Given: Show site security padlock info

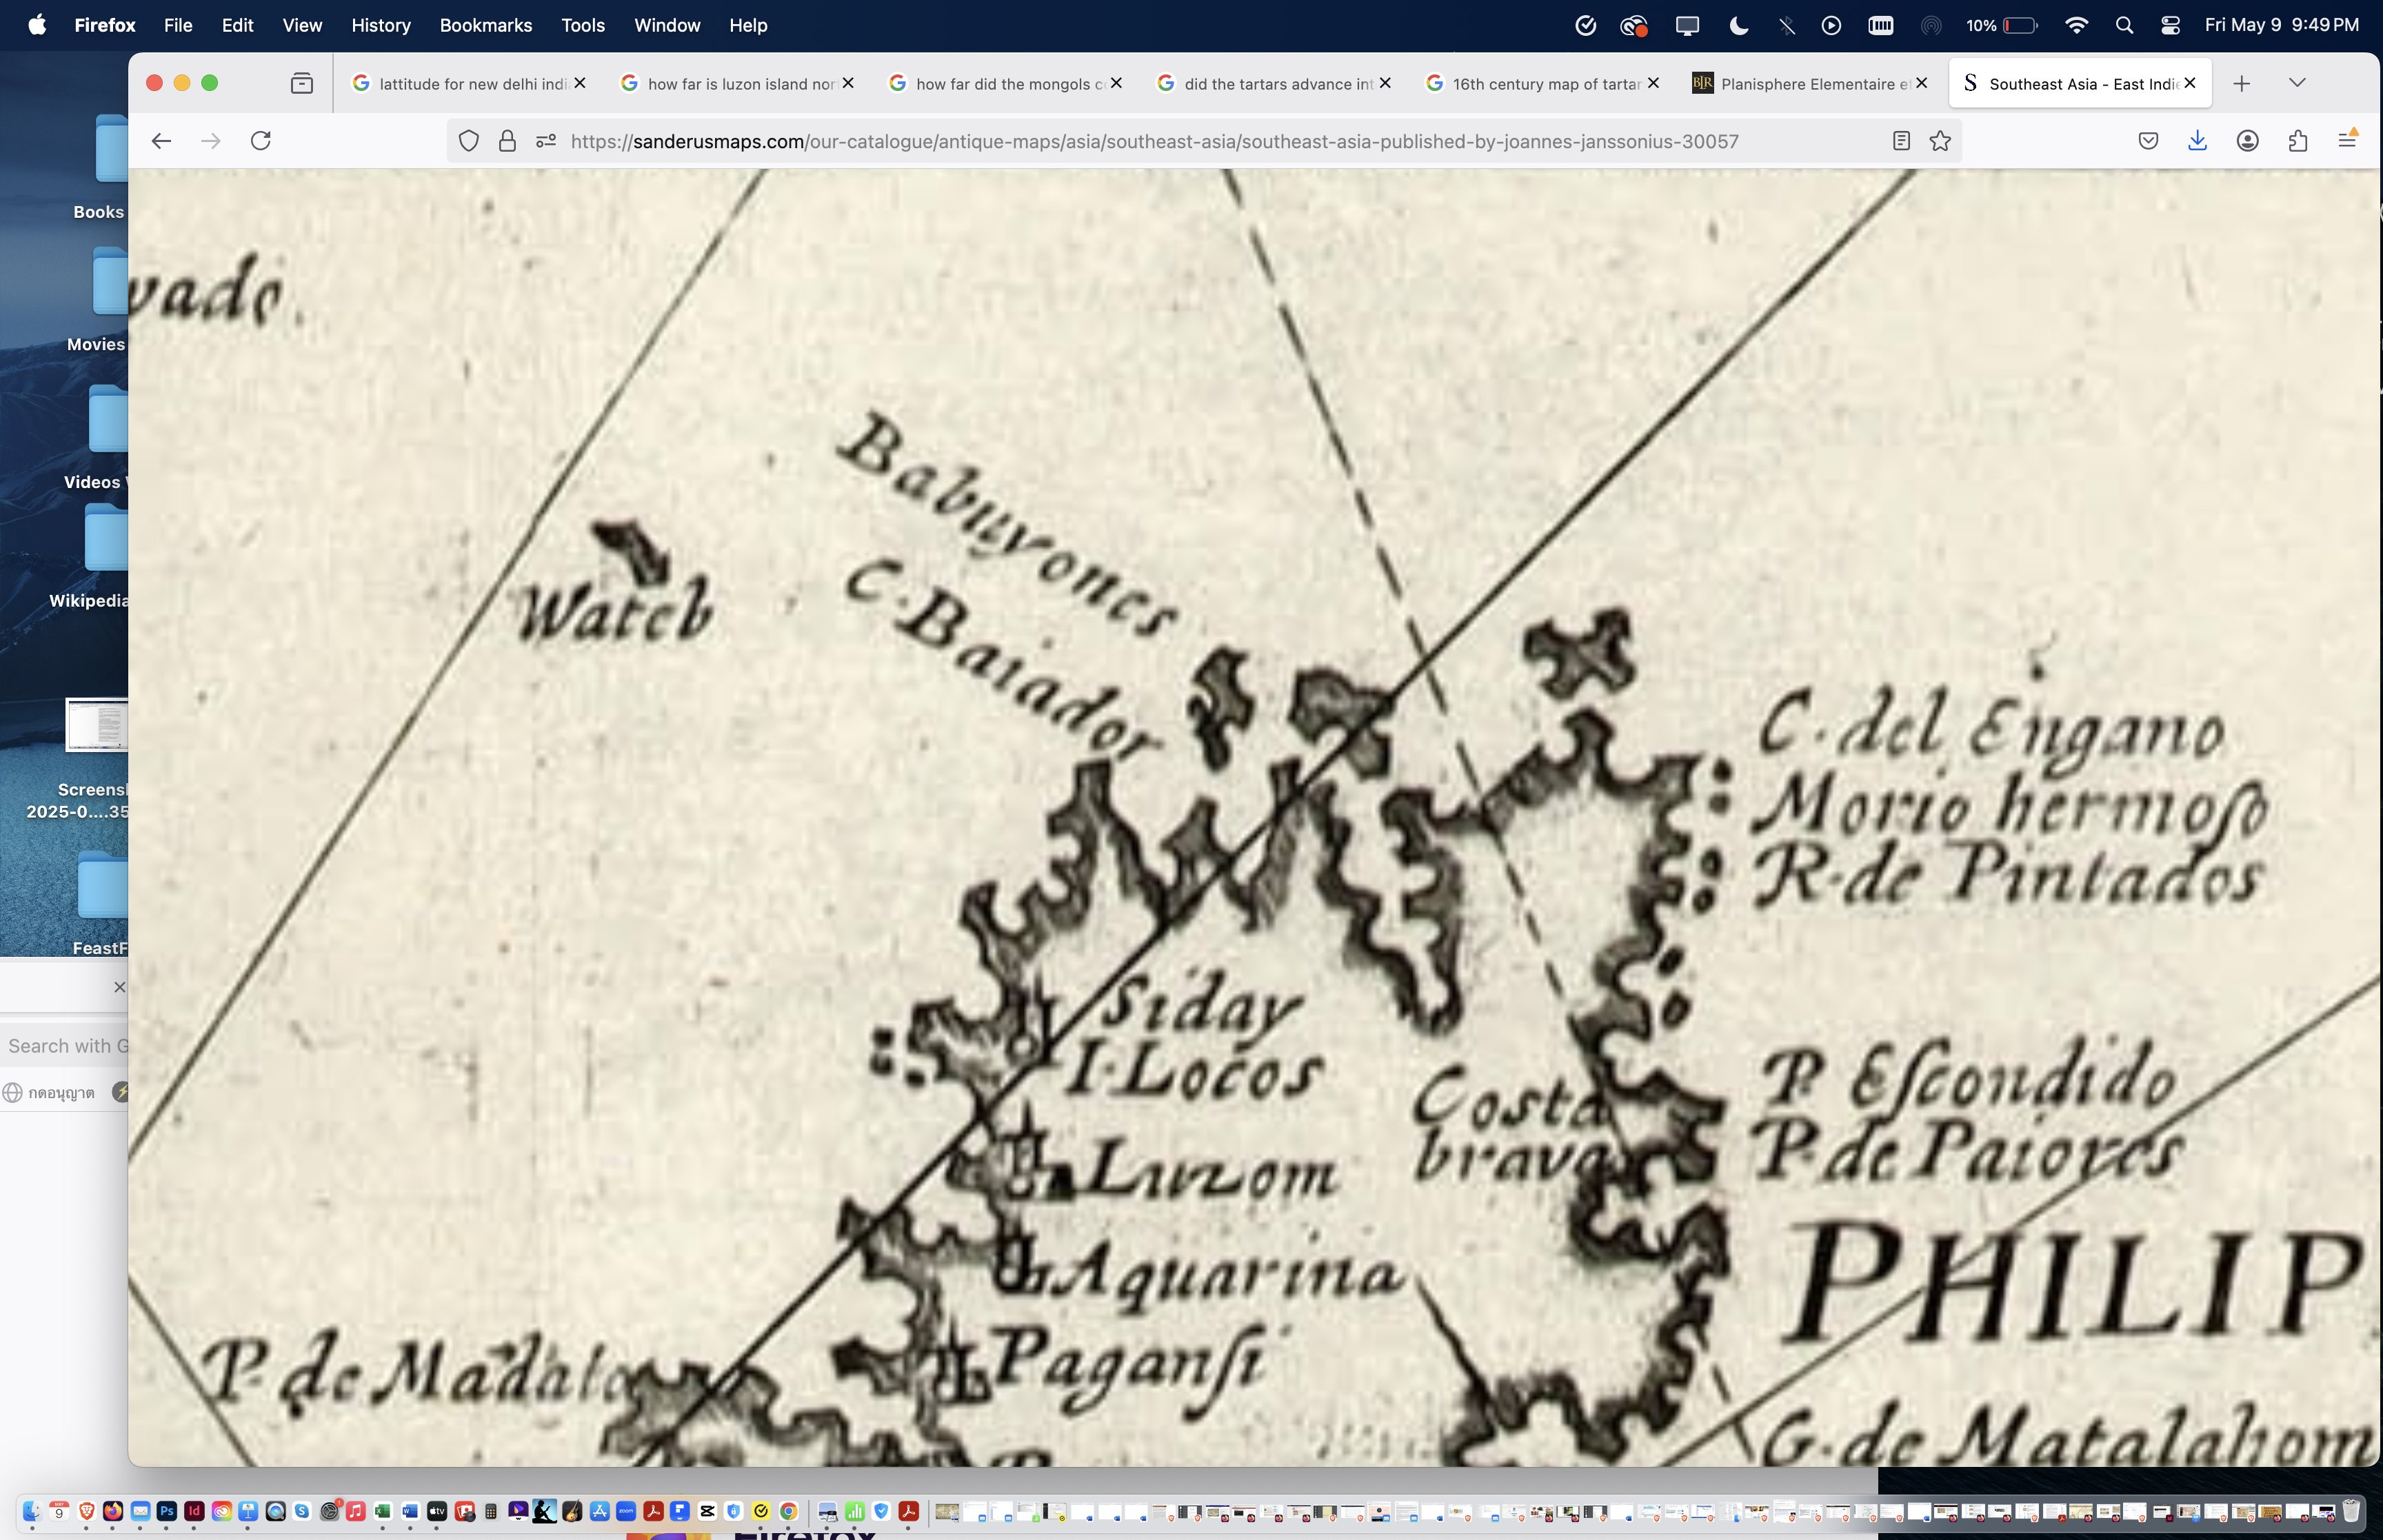Looking at the screenshot, I should point(507,141).
